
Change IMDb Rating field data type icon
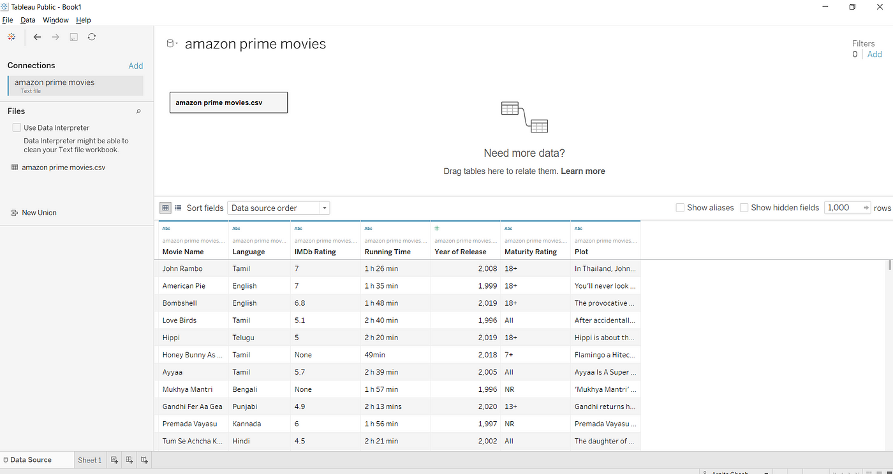click(x=299, y=228)
